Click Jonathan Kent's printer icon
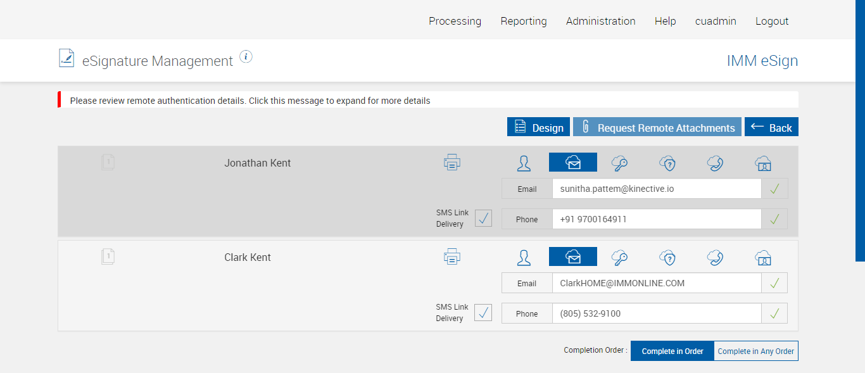The height and width of the screenshot is (373, 865). [451, 163]
